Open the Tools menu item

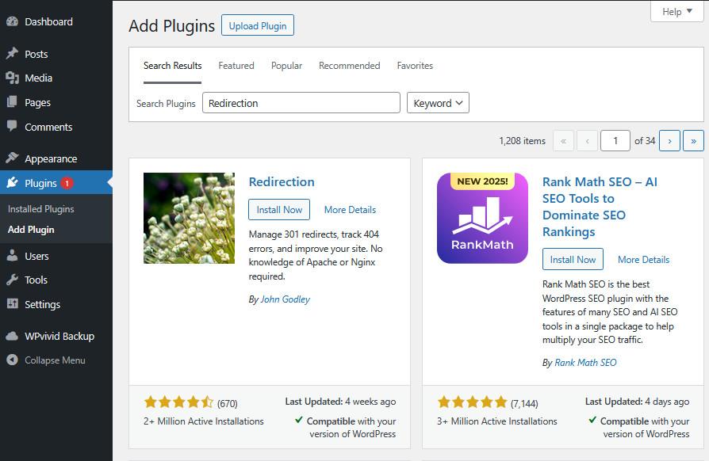(56, 280)
